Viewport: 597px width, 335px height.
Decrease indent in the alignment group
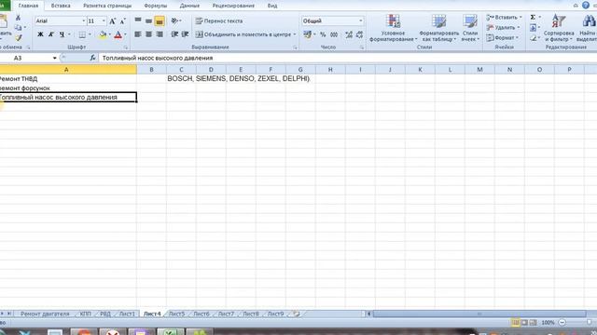click(174, 34)
